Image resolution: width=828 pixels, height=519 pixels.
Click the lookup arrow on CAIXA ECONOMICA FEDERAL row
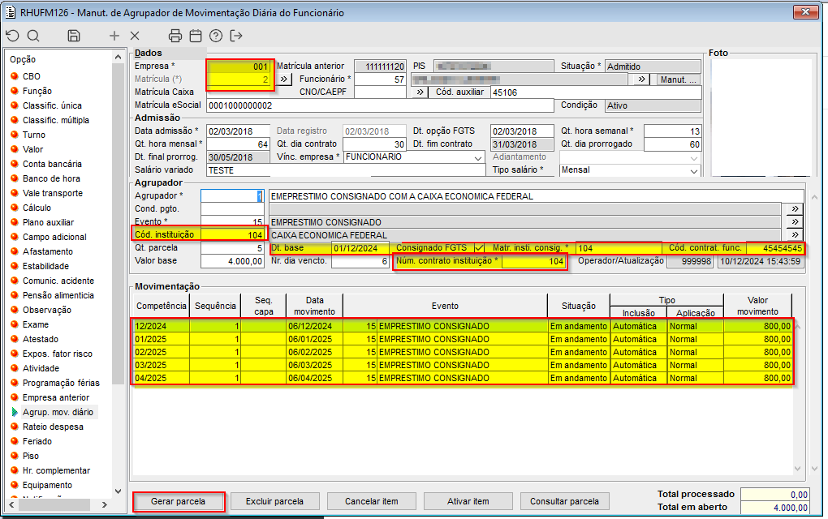pyautogui.click(x=795, y=234)
